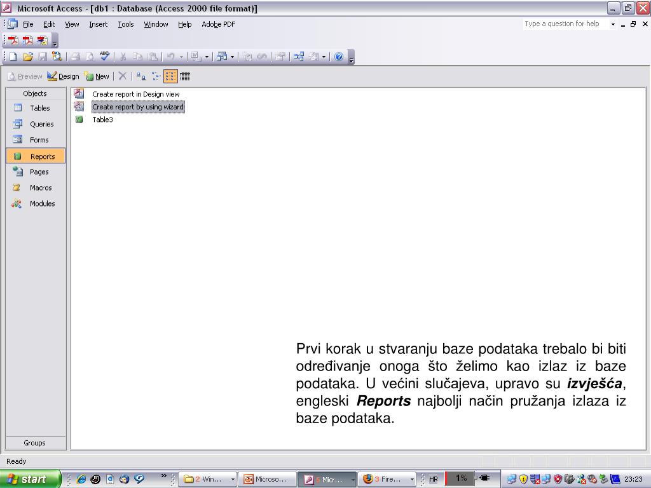Open the View menu

72,24
